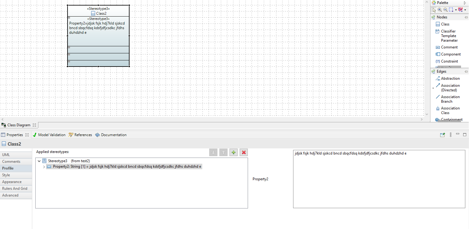
Task: Open the UML properties section
Action: click(x=16, y=155)
